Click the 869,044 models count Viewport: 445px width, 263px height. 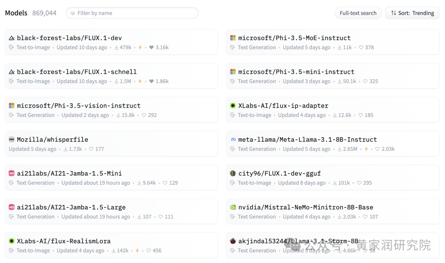(x=44, y=13)
